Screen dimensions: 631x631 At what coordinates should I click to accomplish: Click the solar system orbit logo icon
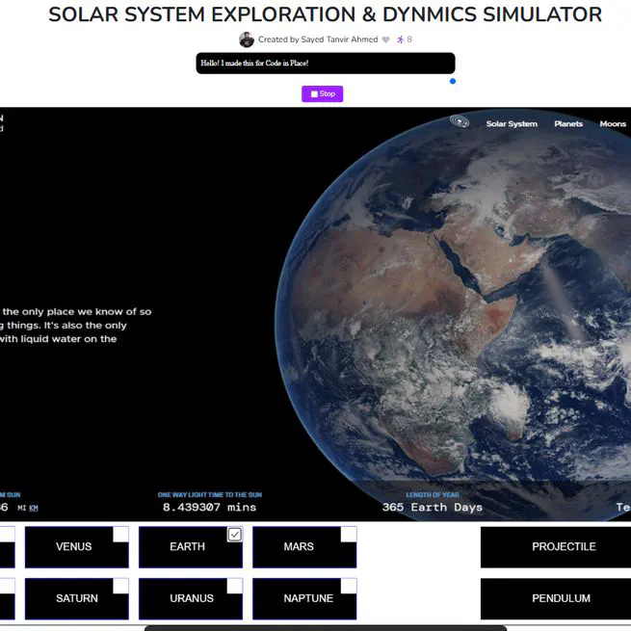tap(460, 122)
